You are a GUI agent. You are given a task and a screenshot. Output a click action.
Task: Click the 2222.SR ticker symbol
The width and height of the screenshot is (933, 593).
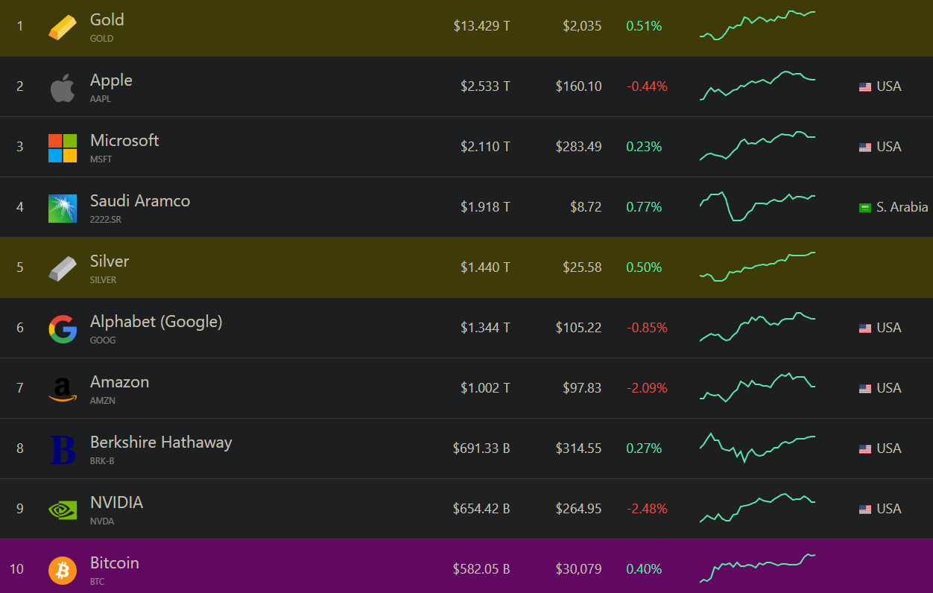105,220
